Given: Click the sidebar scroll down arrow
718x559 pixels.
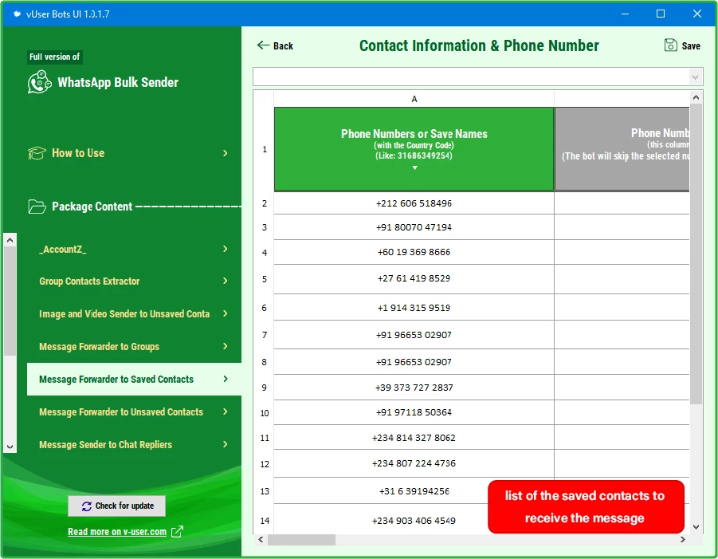Looking at the screenshot, I should 10,447.
